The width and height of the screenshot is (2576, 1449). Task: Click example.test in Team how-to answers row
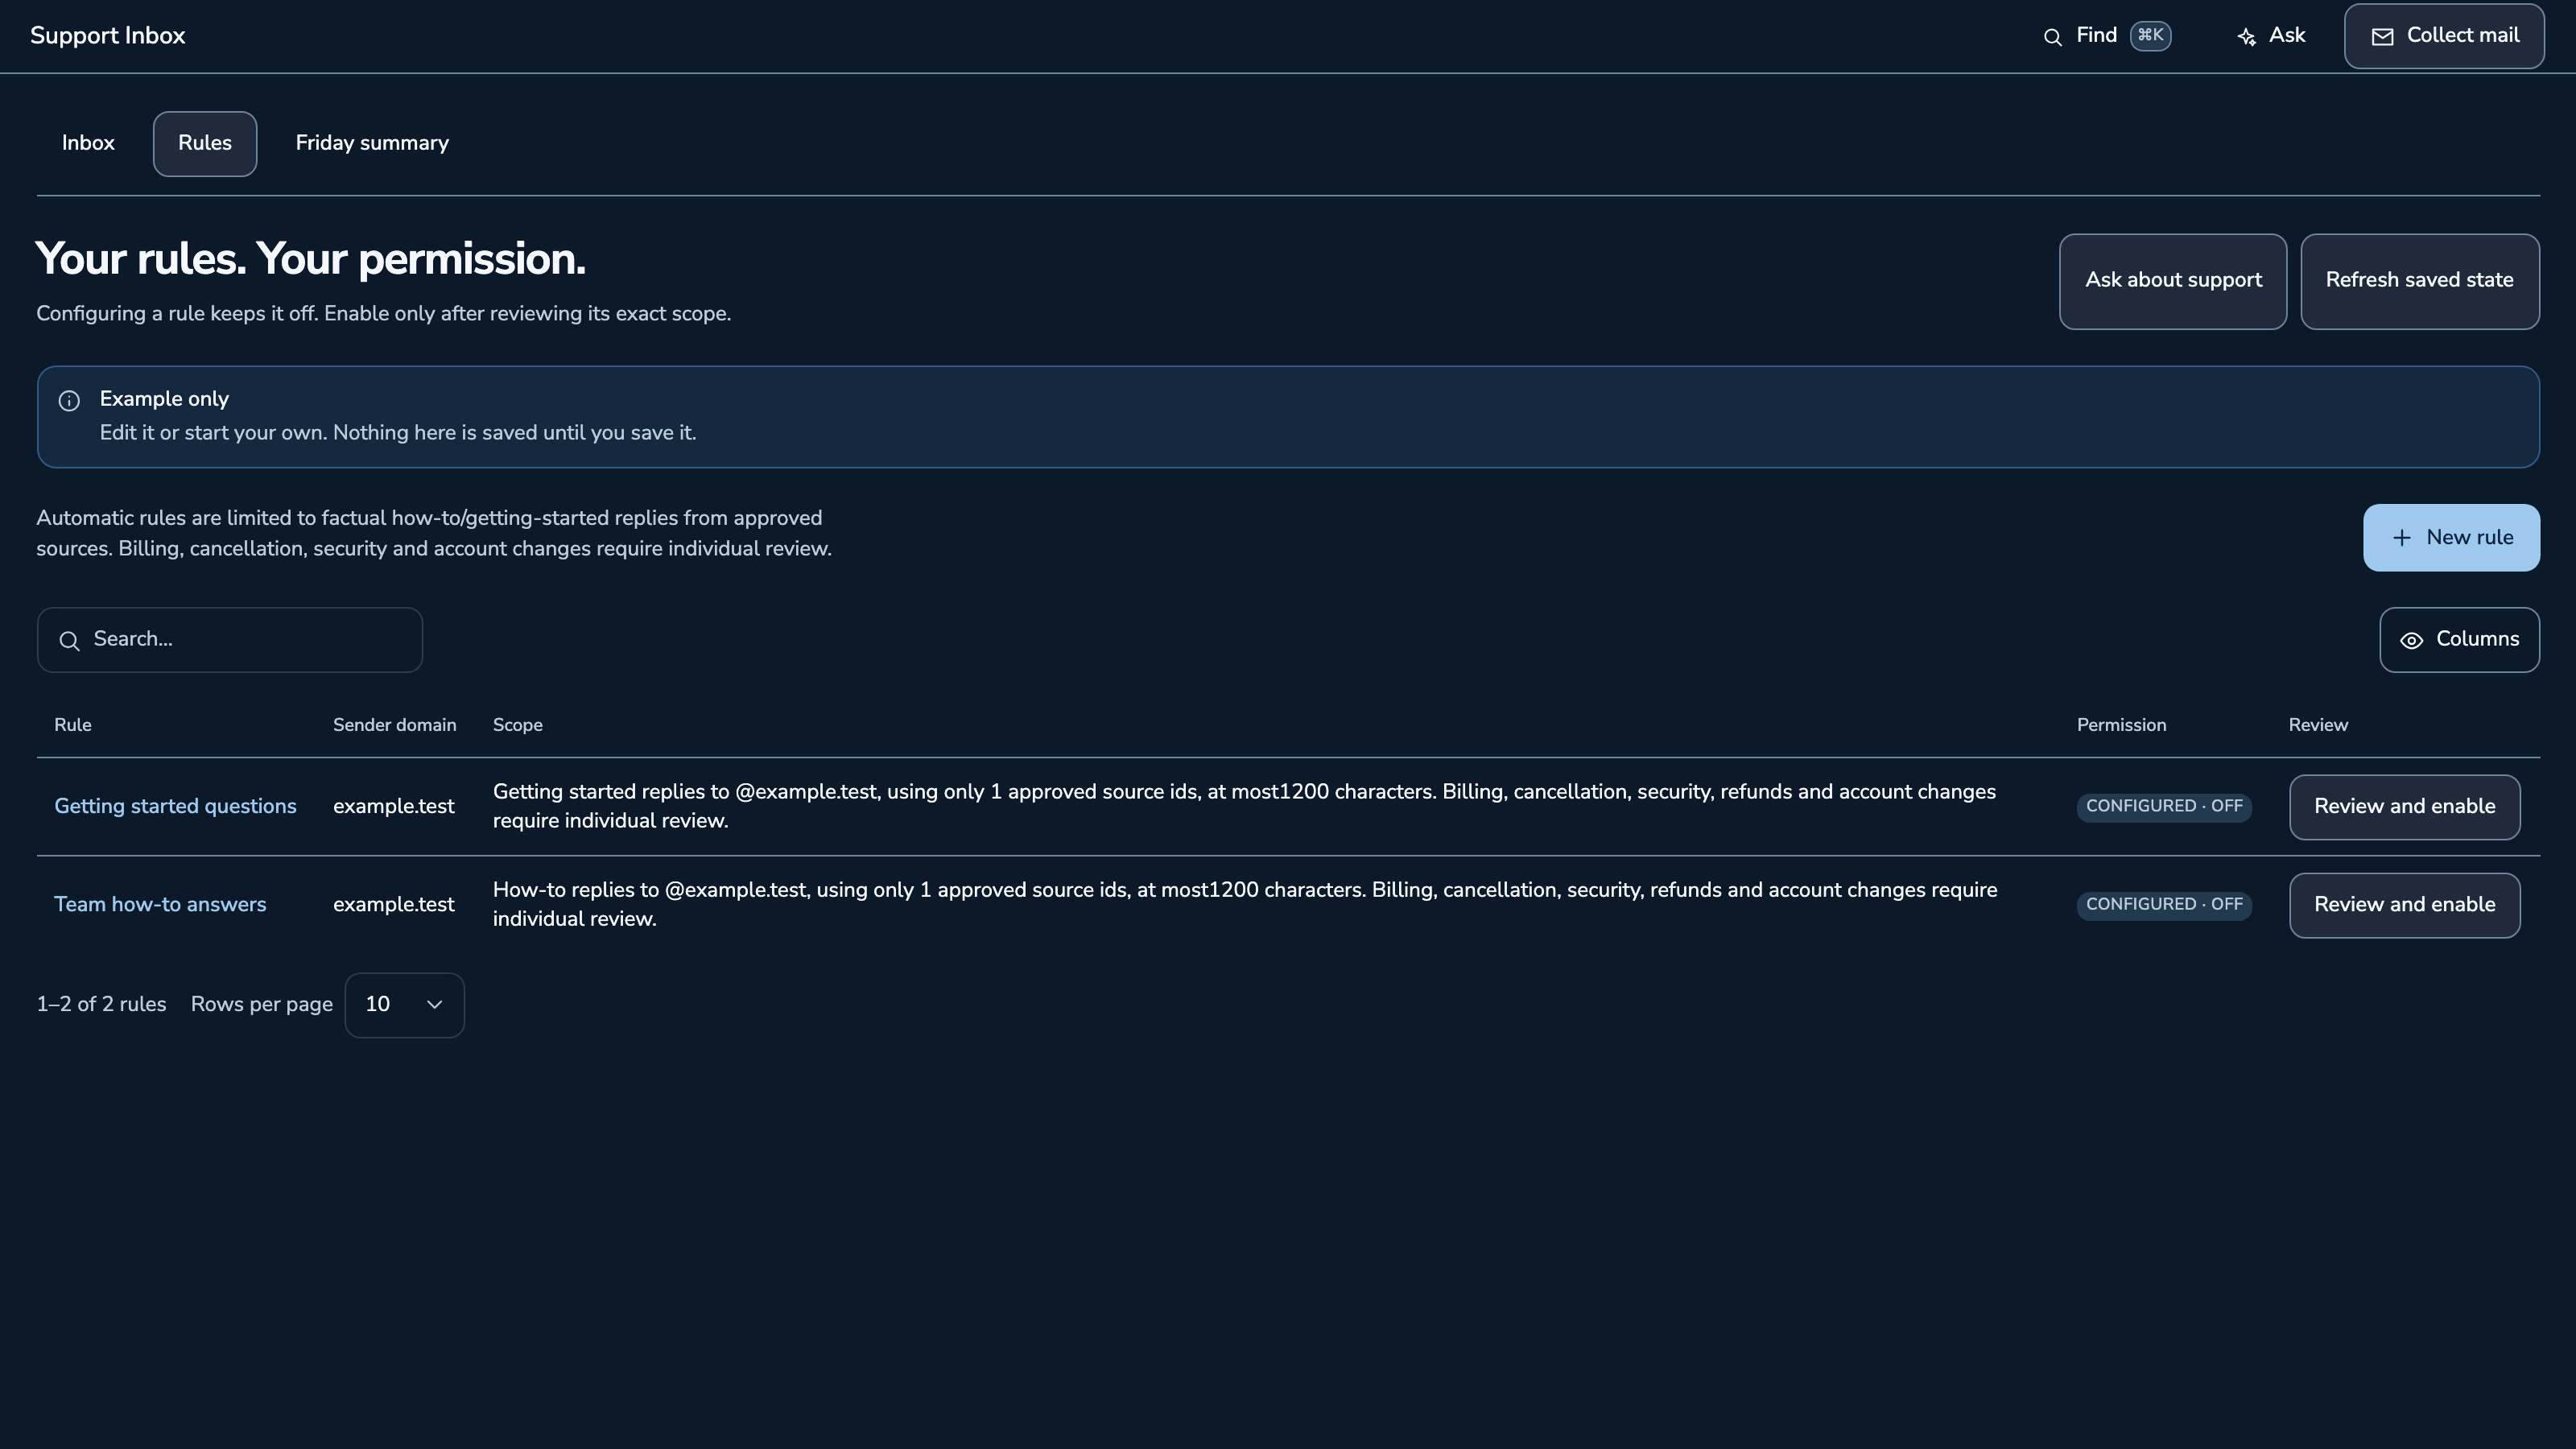pyautogui.click(x=393, y=905)
